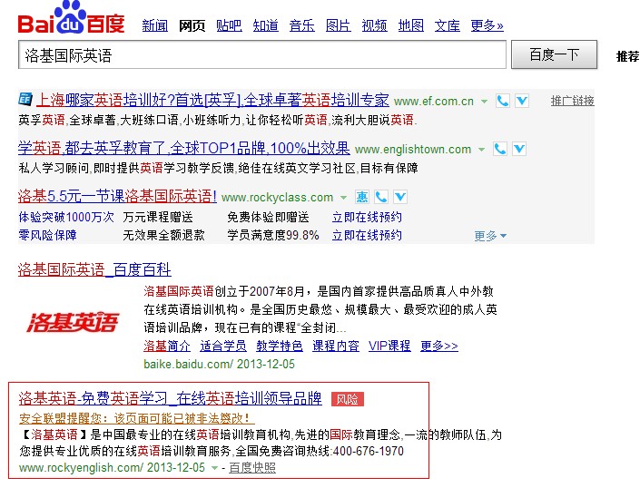Click the 免费体验即赠送 text
640x488 pixels.
(x=268, y=217)
